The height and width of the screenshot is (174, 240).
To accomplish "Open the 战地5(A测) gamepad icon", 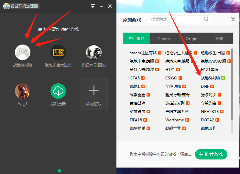I will pyautogui.click(x=23, y=52).
